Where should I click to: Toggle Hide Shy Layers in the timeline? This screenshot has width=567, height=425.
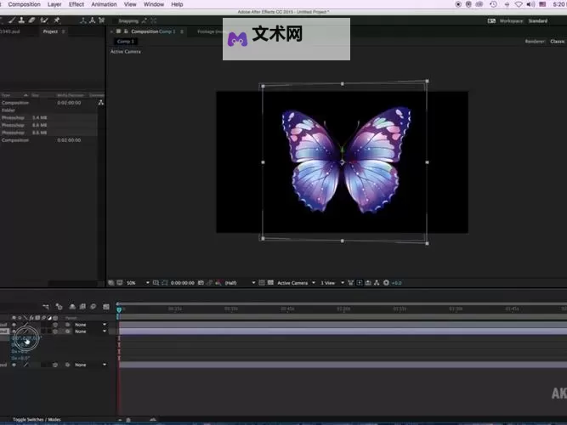(x=72, y=307)
